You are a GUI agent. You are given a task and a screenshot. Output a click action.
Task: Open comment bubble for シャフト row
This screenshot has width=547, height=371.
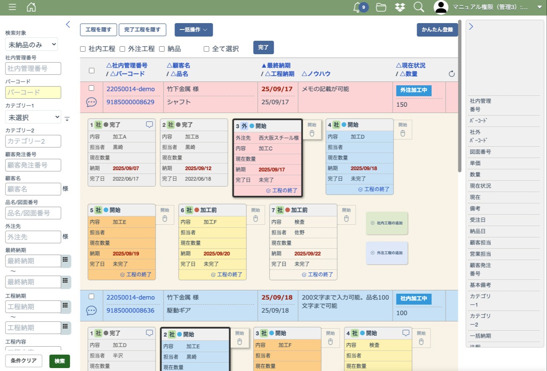pos(92,102)
